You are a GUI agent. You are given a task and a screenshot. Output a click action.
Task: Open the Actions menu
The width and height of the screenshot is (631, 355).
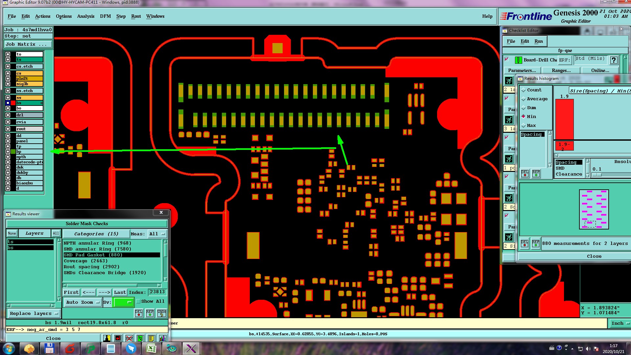pos(43,16)
